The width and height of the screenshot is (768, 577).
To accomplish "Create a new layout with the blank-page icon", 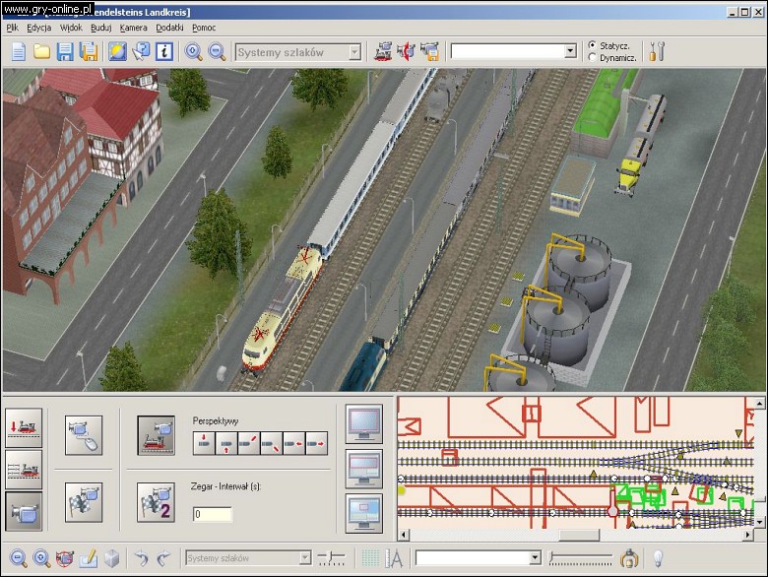I will [x=18, y=51].
